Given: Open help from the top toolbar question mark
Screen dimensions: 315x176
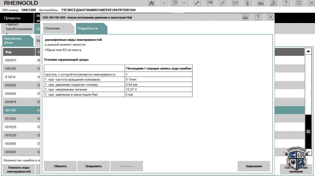Looking at the screenshot, I should point(286,3).
